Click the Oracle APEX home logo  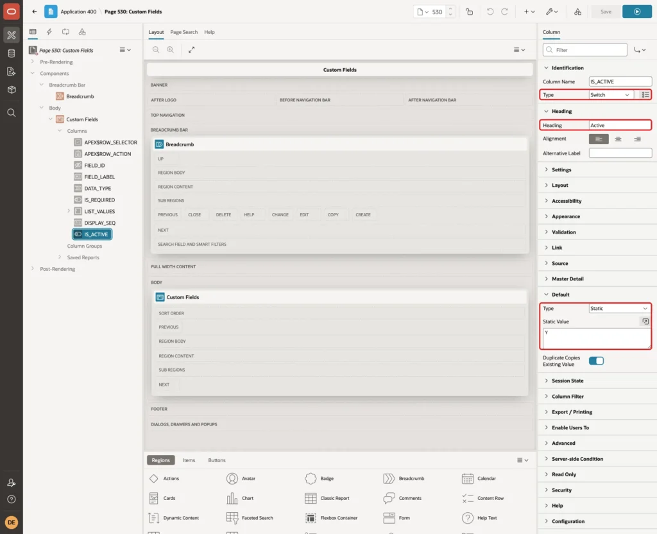pos(12,12)
